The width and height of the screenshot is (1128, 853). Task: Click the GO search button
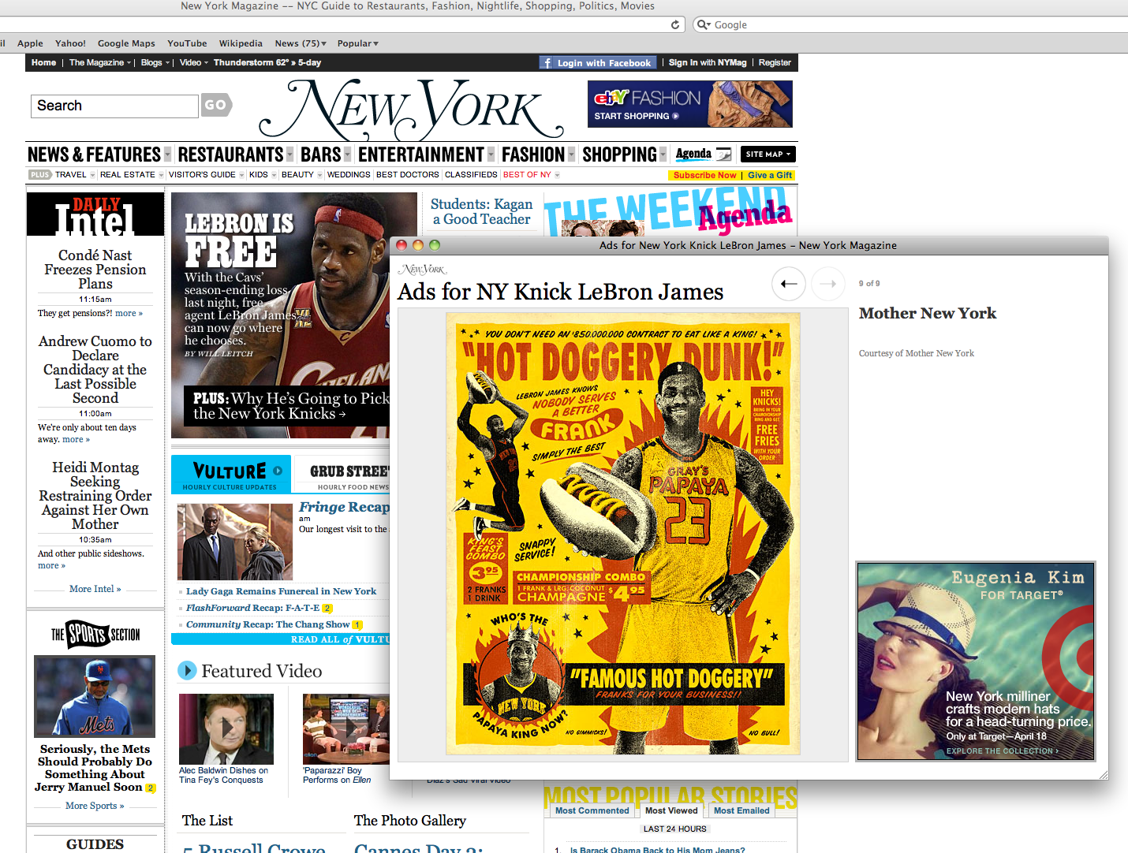click(216, 105)
